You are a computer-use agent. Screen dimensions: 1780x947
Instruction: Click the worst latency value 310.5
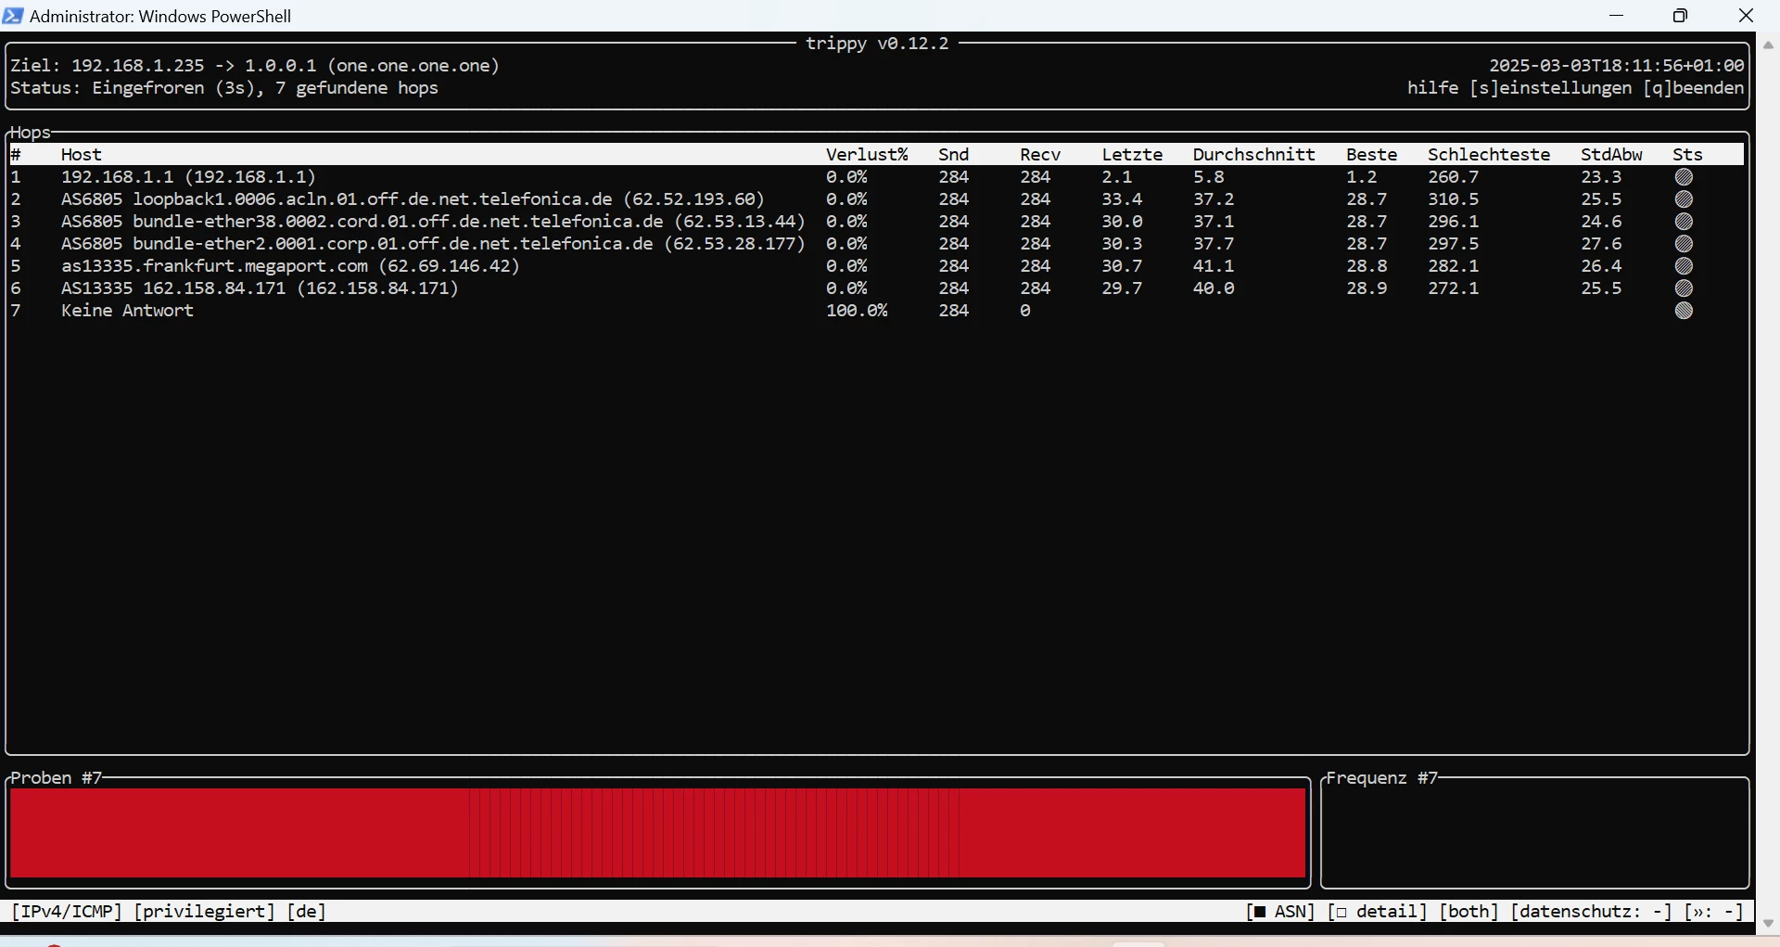pos(1454,199)
